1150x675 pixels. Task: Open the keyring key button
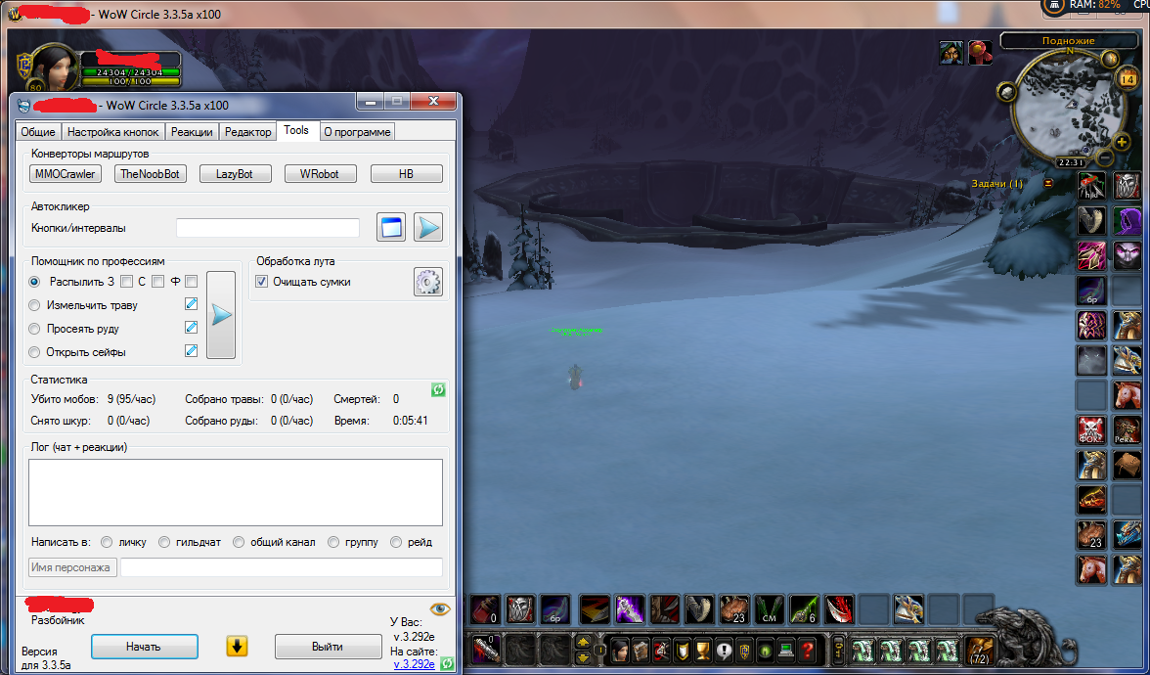click(x=838, y=650)
